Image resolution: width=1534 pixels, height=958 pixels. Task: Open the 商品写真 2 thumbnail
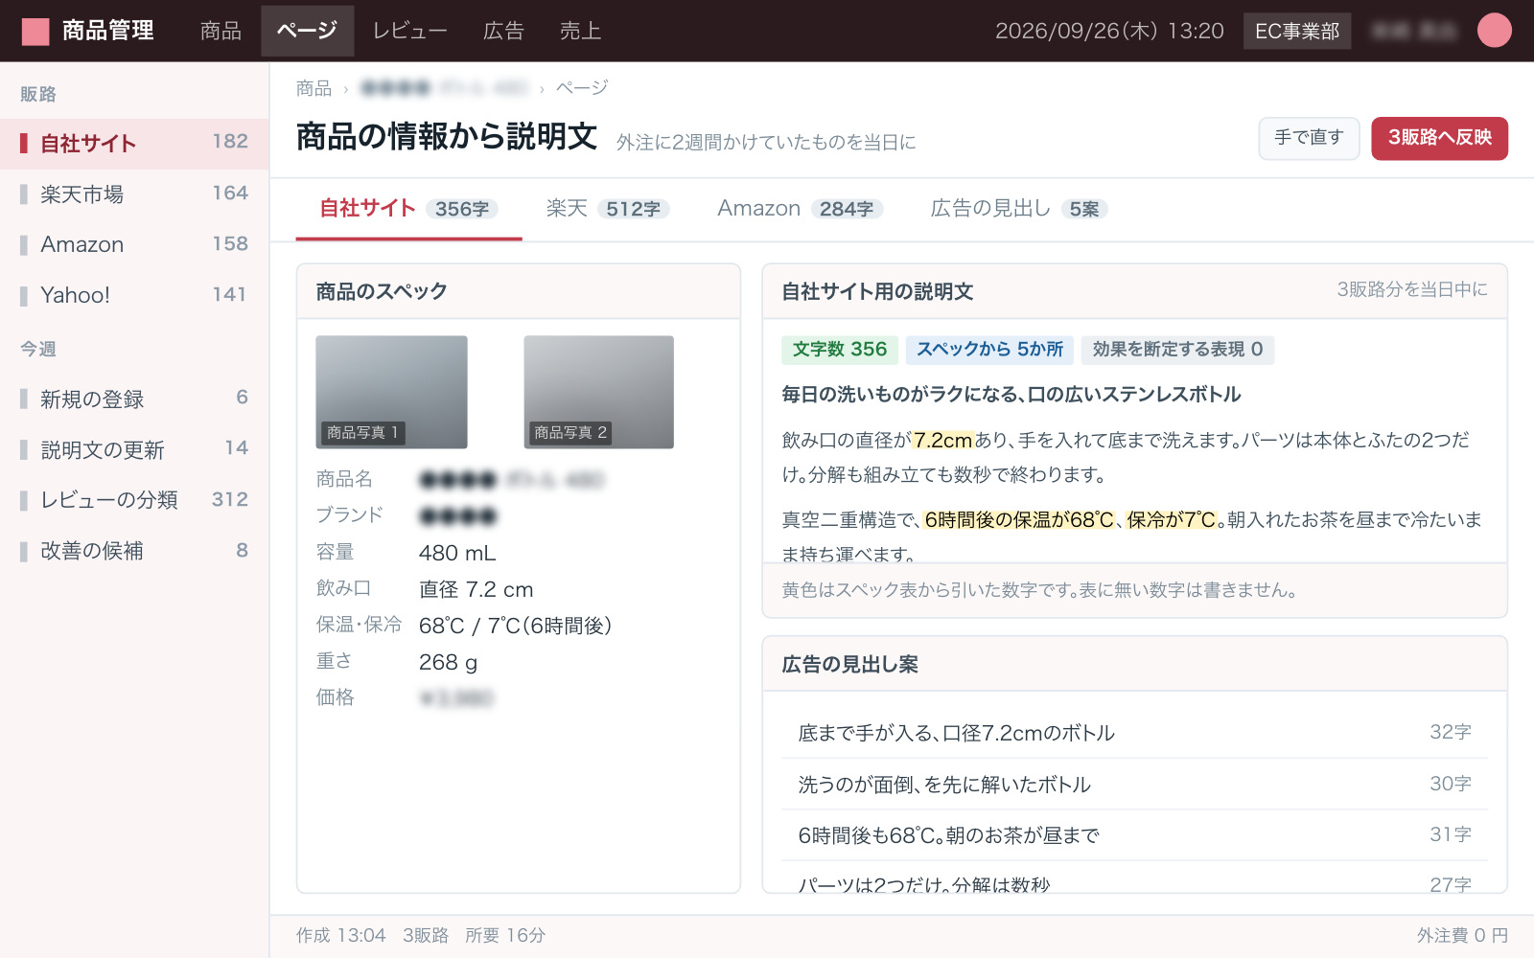point(598,392)
